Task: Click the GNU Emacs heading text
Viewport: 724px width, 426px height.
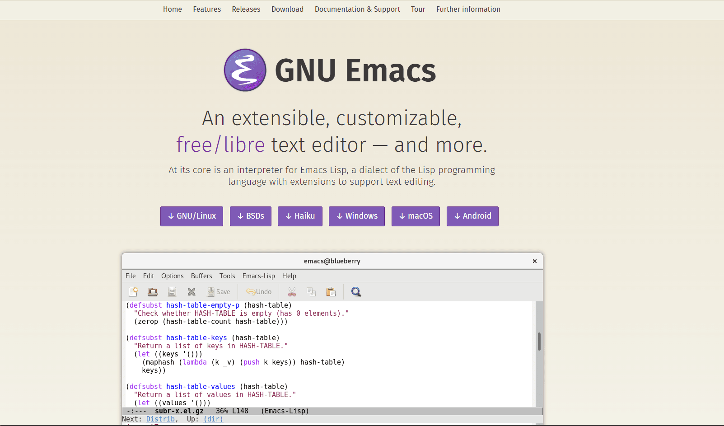Action: pos(355,70)
